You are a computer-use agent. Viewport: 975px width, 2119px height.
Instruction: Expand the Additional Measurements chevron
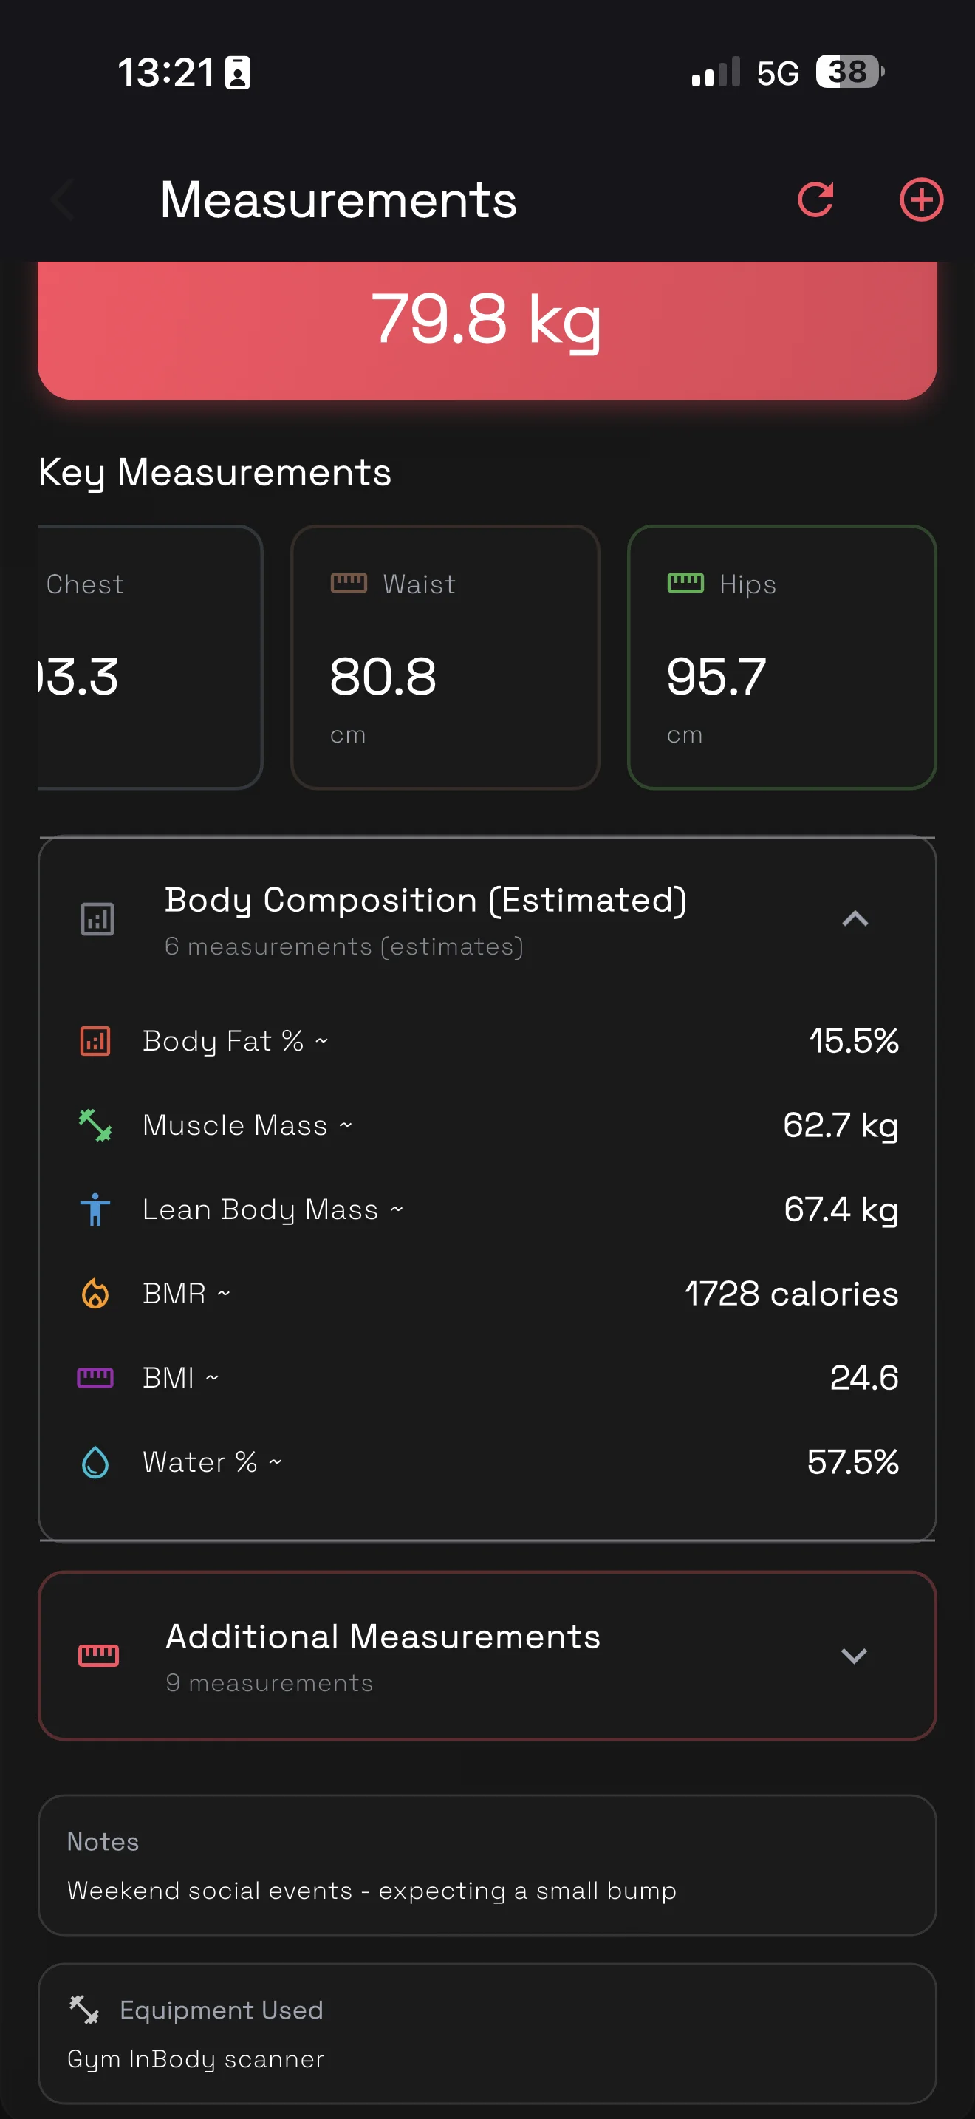[x=854, y=1655]
